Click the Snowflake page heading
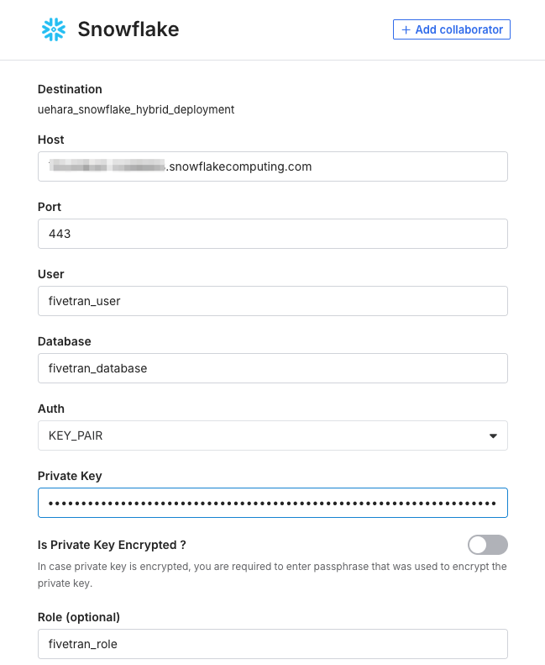The image size is (545, 665). [x=128, y=30]
